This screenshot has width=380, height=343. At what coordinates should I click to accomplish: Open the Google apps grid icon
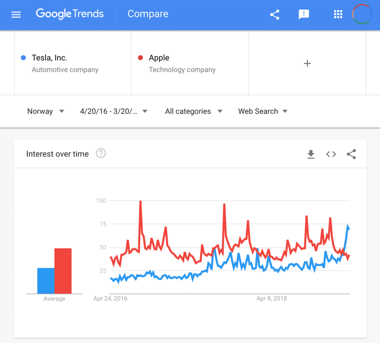pos(338,14)
